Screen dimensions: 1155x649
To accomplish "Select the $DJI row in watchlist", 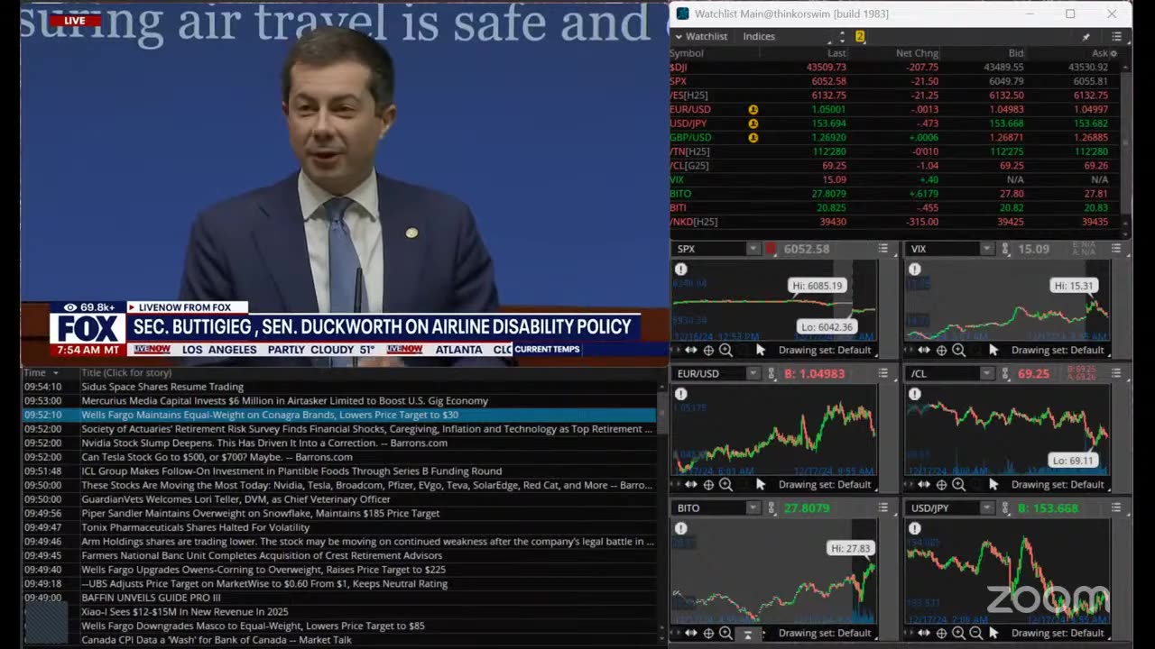I will pyautogui.click(x=895, y=67).
